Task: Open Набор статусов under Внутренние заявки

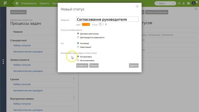Action: (22, 104)
